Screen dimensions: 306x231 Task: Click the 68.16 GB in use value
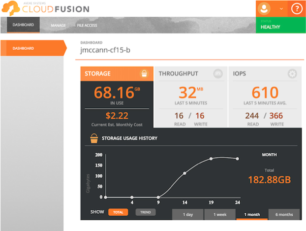[x=117, y=93]
